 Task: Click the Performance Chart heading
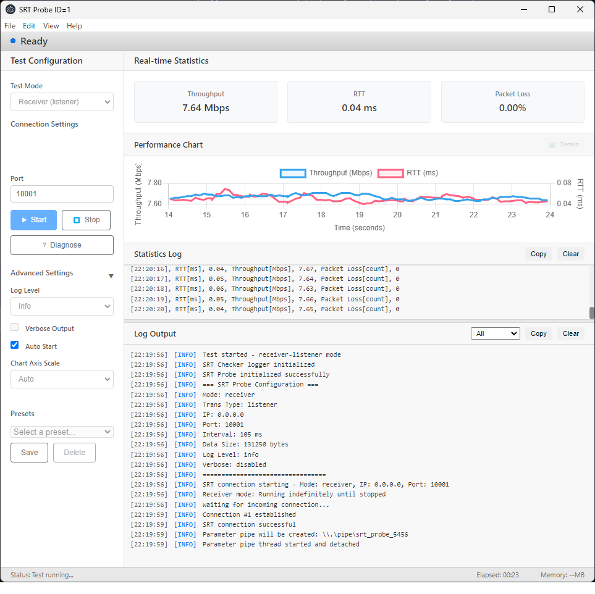point(168,145)
